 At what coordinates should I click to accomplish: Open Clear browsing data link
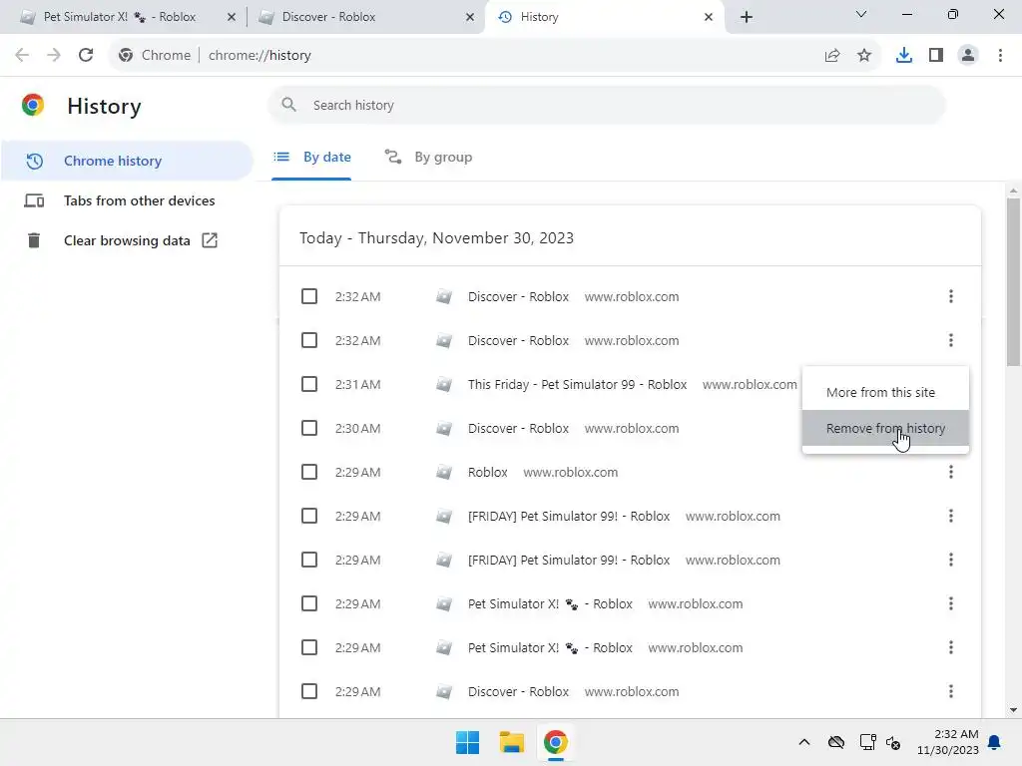[x=127, y=240]
